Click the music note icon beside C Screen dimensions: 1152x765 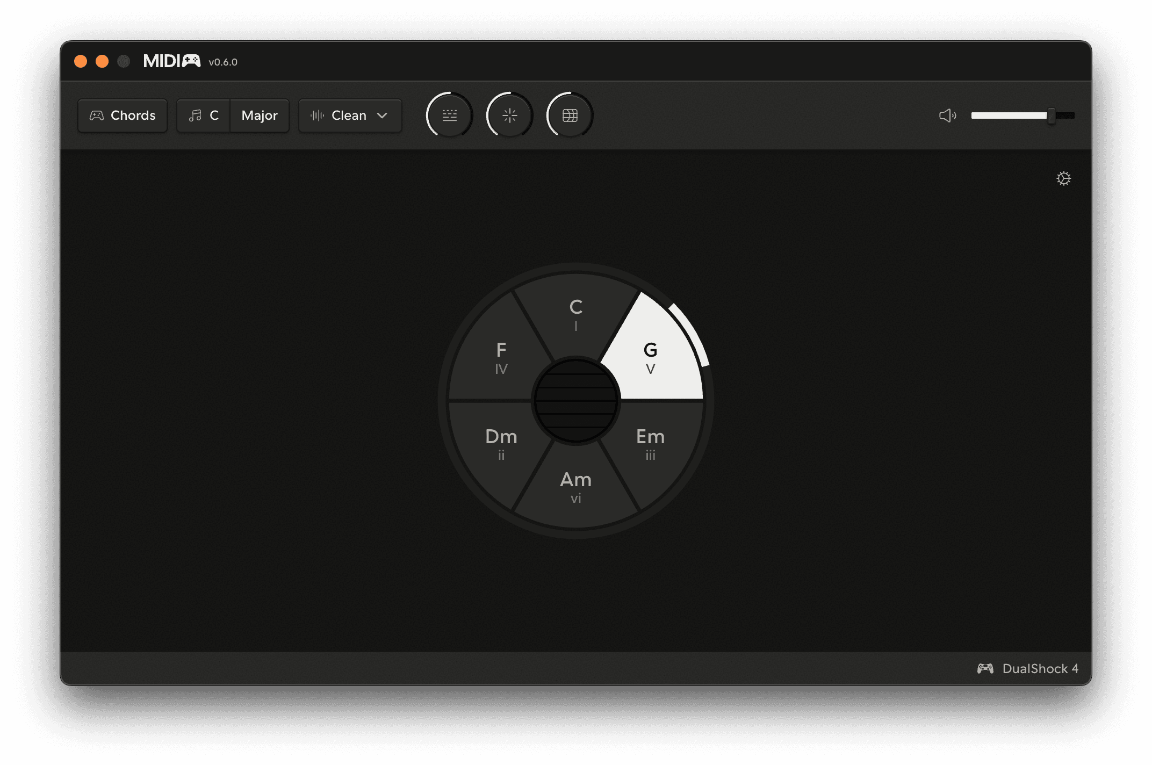pyautogui.click(x=195, y=116)
